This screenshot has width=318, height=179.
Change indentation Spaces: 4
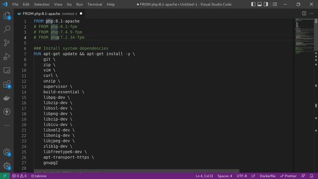click(225, 176)
